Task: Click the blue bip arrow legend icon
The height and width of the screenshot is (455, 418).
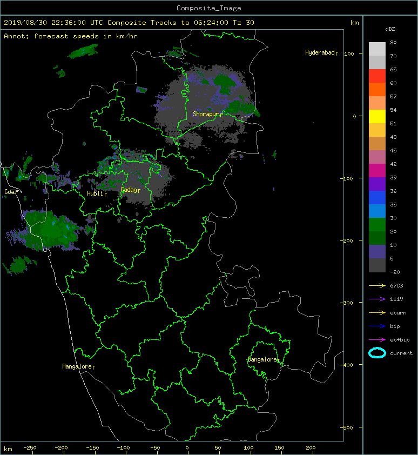Action: [377, 326]
